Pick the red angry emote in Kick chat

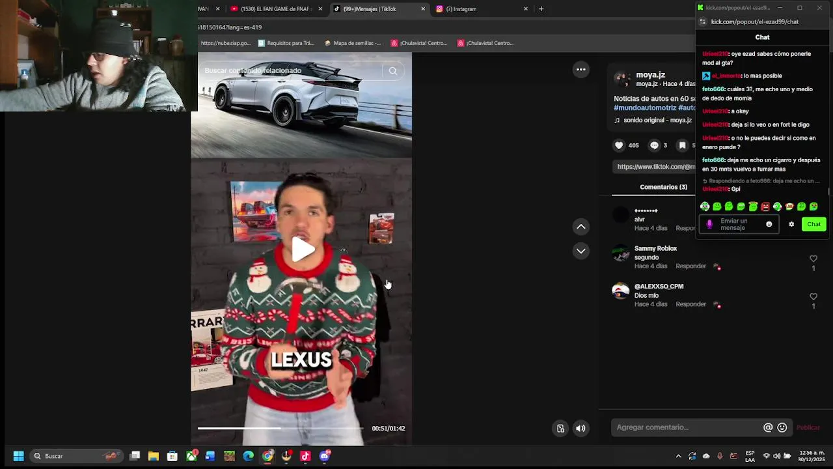point(765,206)
